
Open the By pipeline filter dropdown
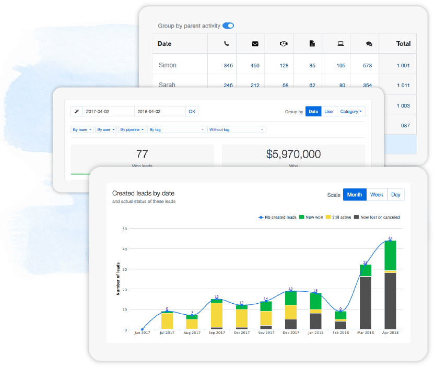132,129
